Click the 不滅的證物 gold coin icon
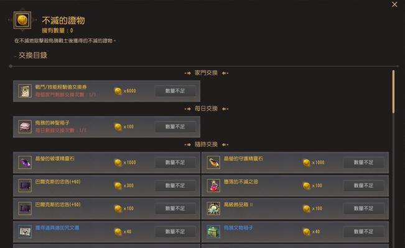 [x=22, y=20]
